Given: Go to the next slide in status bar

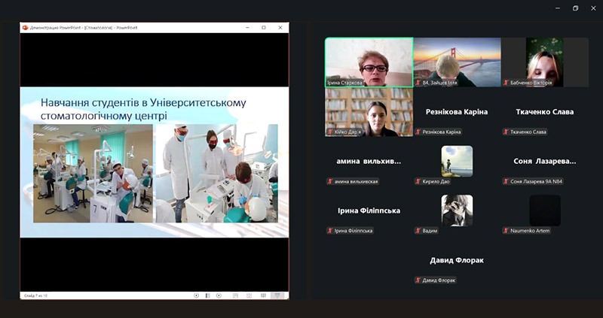Looking at the screenshot, I should (218, 295).
